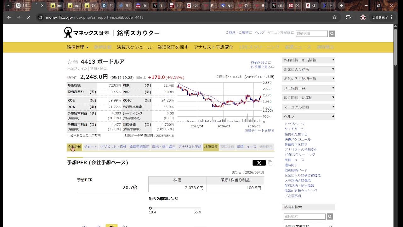Share 予想PER on X

click(x=259, y=163)
